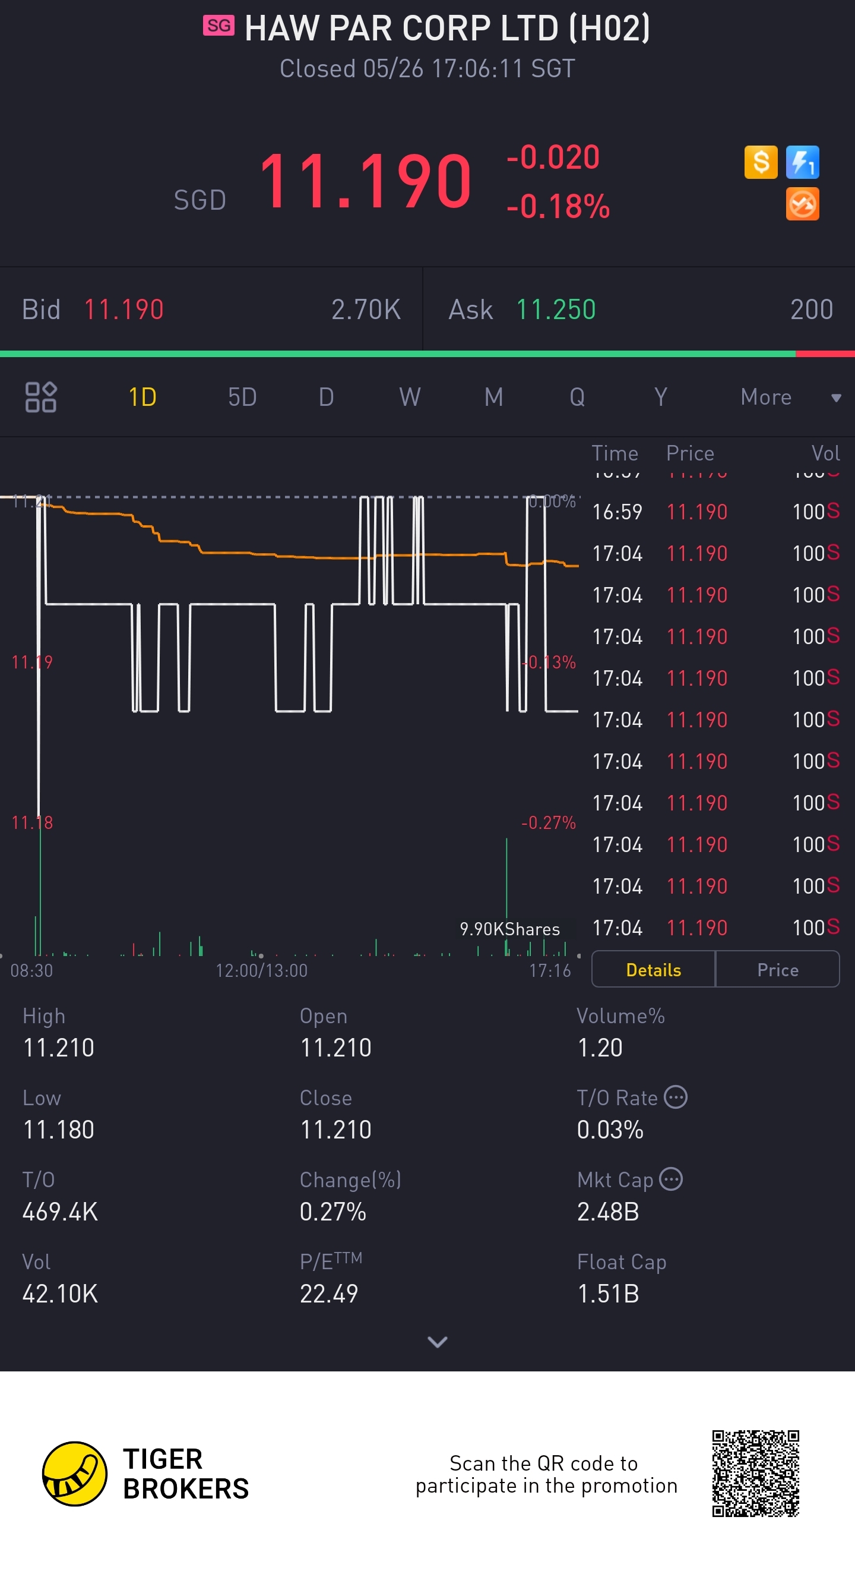This screenshot has width=855, height=1577.
Task: Switch to the Q quarterly chart tab
Action: [577, 398]
